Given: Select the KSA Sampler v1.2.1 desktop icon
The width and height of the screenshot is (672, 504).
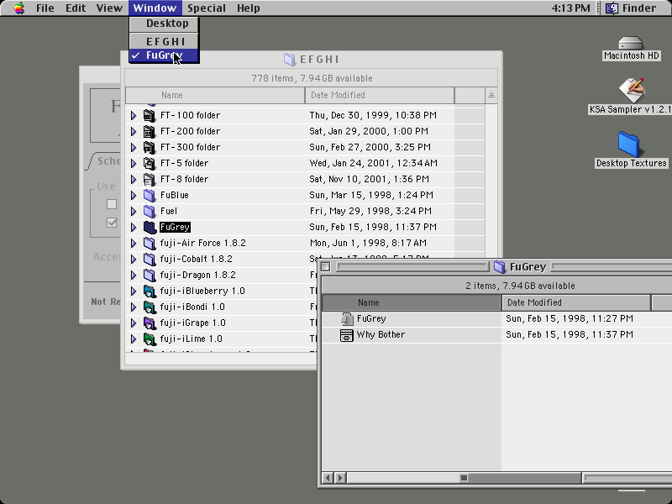Looking at the screenshot, I should (x=632, y=90).
